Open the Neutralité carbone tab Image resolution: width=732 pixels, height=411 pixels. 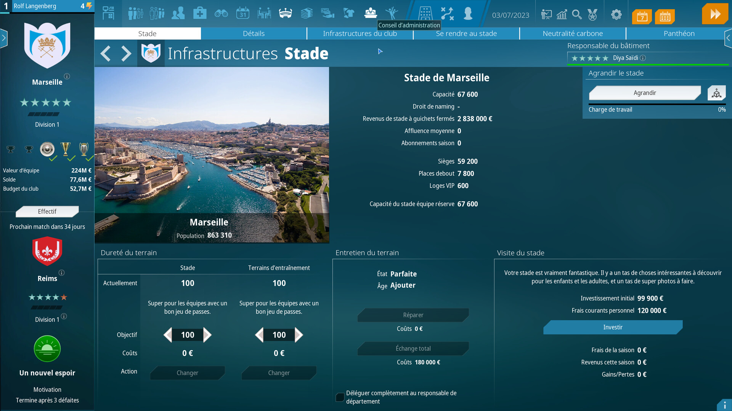coord(573,33)
